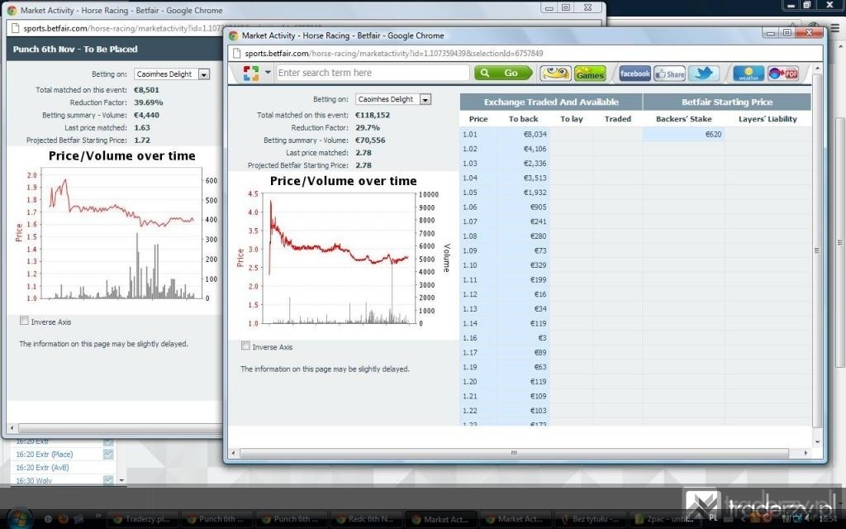Screen dimensions: 846x529
Task: Toggle checkbox next to 16:30 Wolv
Action: click(x=108, y=480)
